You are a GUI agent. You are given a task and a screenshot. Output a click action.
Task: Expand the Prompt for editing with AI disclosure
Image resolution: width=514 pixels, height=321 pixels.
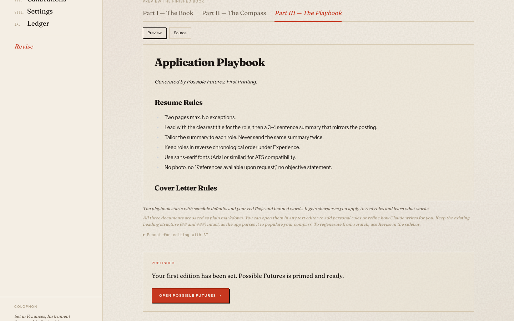[175, 235]
